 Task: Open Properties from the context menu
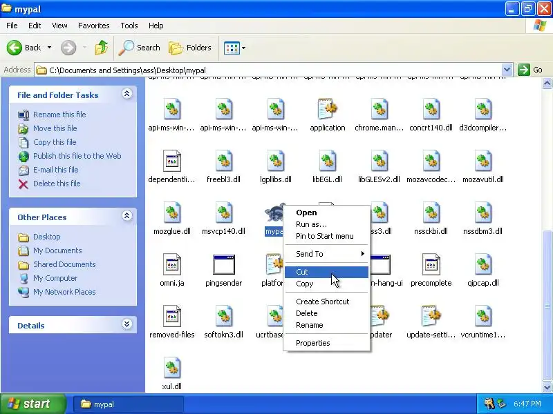(326, 343)
